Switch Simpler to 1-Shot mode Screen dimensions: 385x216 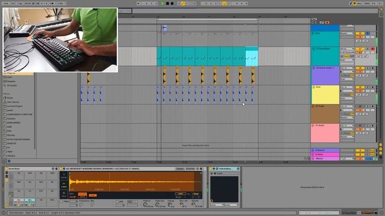coord(64,185)
